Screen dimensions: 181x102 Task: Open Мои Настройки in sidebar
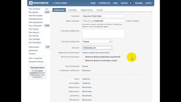click(x=35, y=42)
